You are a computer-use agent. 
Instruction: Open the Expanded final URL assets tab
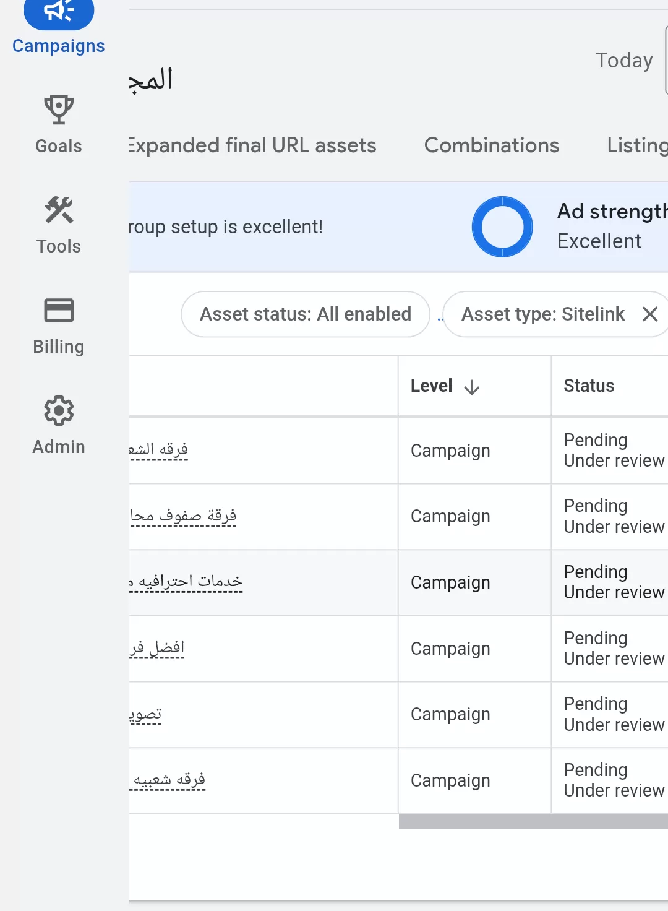pyautogui.click(x=250, y=145)
